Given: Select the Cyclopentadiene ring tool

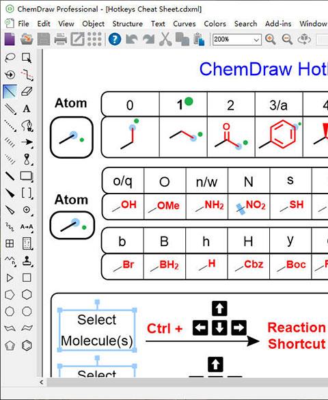Looking at the screenshot, I should pos(10,345).
